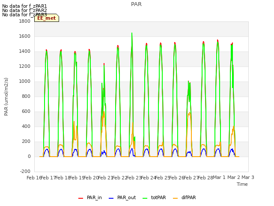
Task: Select the 400 y-axis tick label
Action: point(26,126)
